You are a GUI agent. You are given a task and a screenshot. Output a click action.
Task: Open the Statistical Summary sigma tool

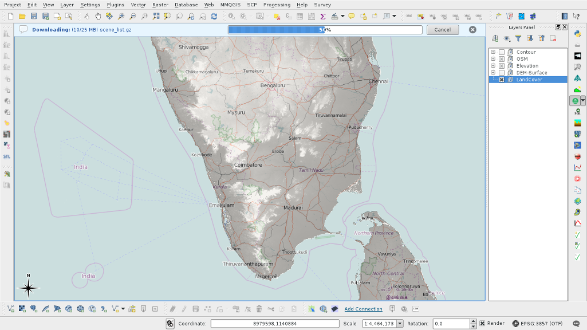coord(323,16)
